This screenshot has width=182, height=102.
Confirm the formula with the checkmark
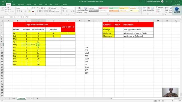(x=18, y=17)
